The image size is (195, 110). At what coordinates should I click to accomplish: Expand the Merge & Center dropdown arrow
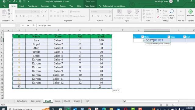87,16
